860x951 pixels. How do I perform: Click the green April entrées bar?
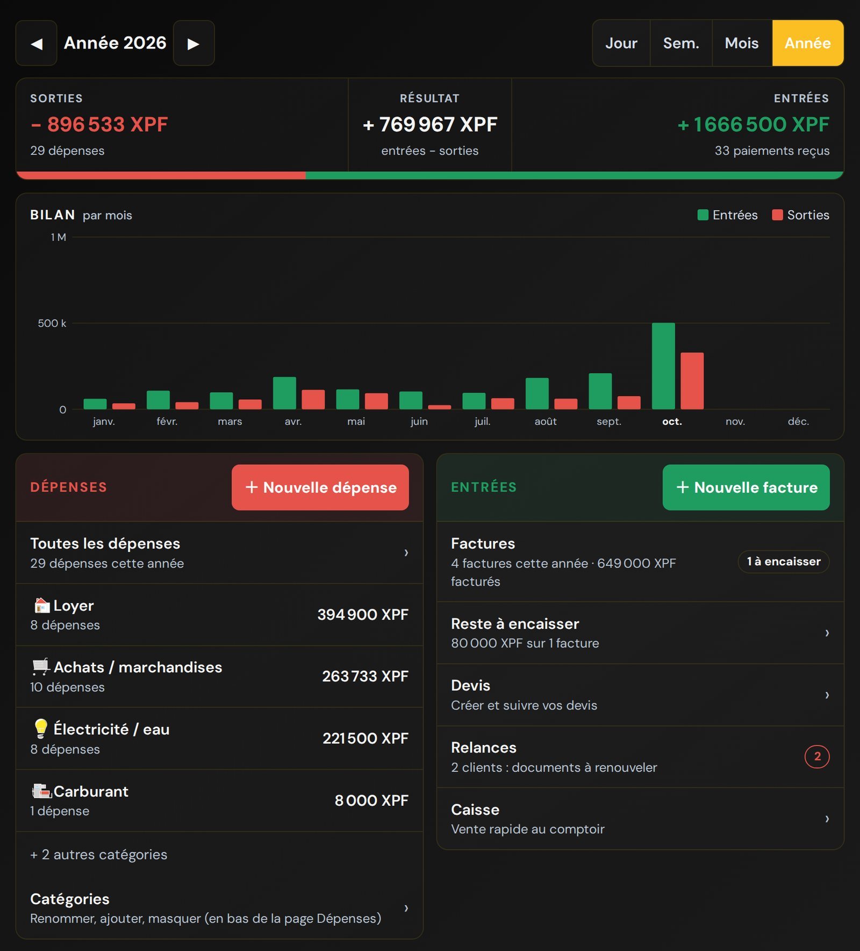point(284,393)
